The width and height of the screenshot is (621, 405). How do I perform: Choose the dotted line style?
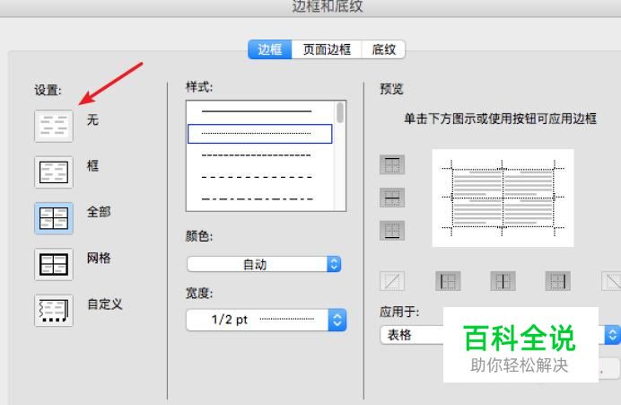pyautogui.click(x=260, y=134)
